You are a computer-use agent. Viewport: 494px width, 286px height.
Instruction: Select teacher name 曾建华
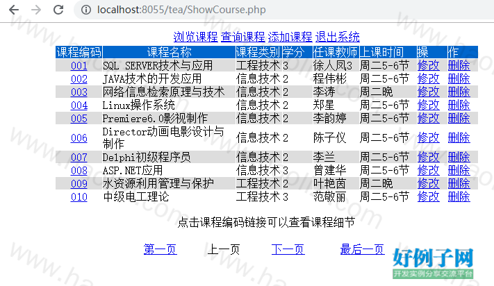330,171
